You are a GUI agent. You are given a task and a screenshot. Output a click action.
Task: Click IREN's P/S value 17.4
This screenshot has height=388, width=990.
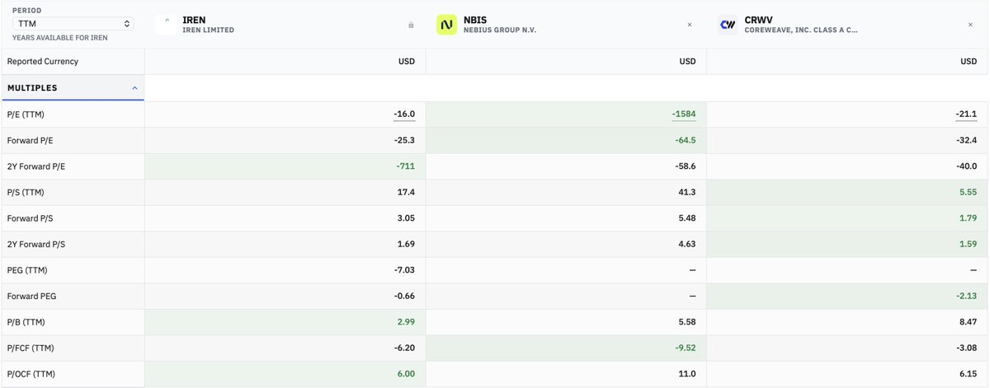pyautogui.click(x=406, y=193)
